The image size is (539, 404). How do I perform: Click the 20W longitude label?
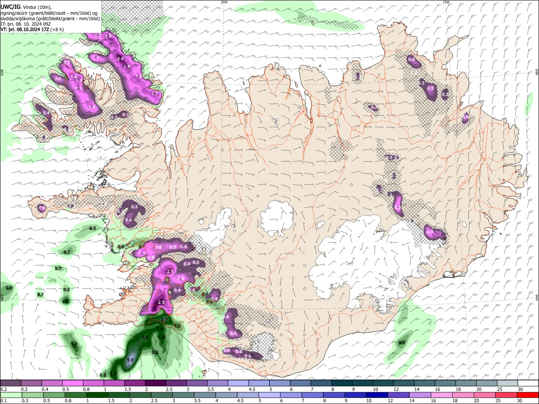[x=224, y=2]
